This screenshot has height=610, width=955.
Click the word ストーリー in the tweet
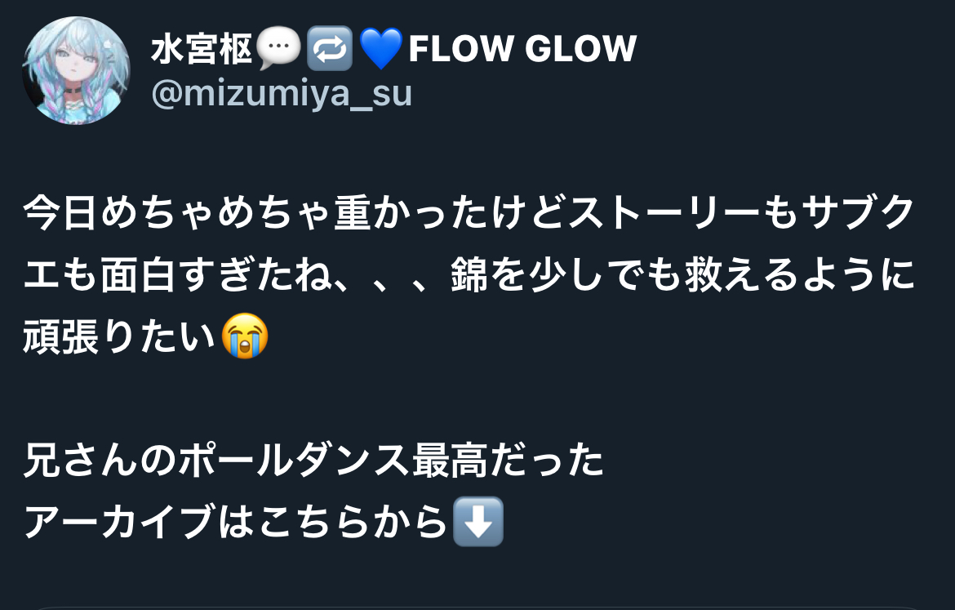click(x=664, y=212)
